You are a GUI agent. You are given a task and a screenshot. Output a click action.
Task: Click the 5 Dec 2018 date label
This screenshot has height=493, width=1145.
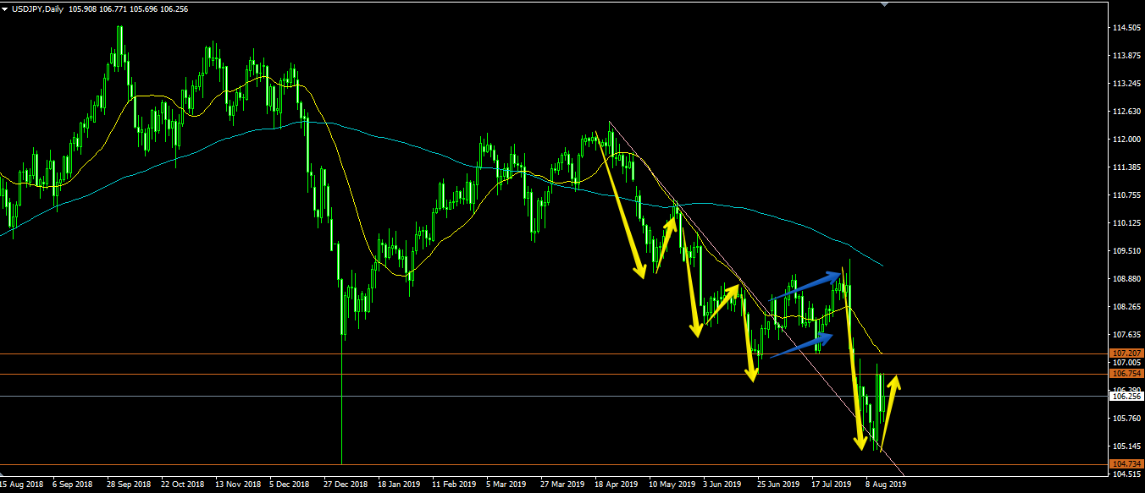pyautogui.click(x=290, y=485)
